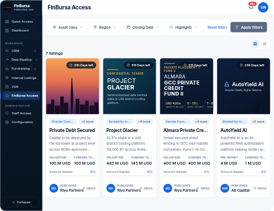This screenshot has height=211, width=274.
Task: Open the Project Glacier listing title
Action: 122,130
